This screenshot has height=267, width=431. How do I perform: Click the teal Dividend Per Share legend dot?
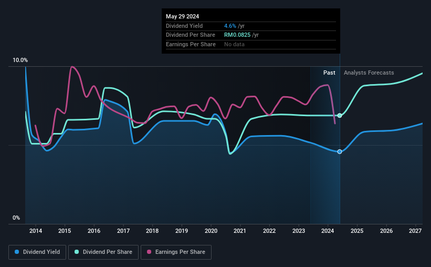(77, 252)
